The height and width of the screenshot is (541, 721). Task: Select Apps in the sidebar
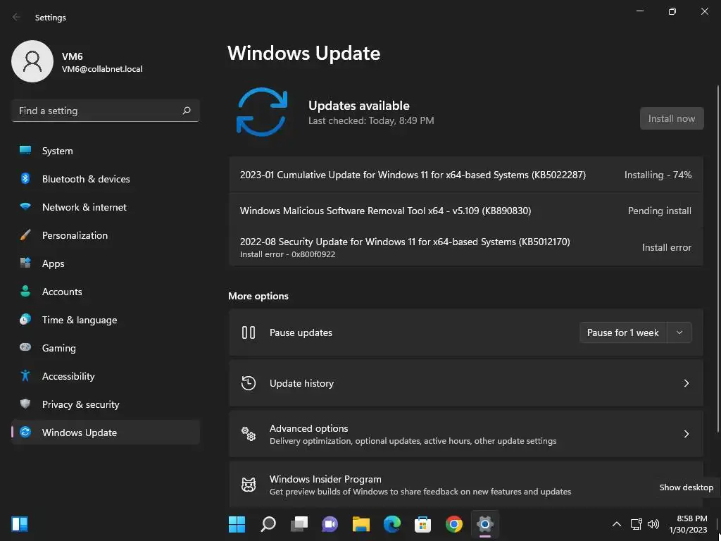pos(106,263)
